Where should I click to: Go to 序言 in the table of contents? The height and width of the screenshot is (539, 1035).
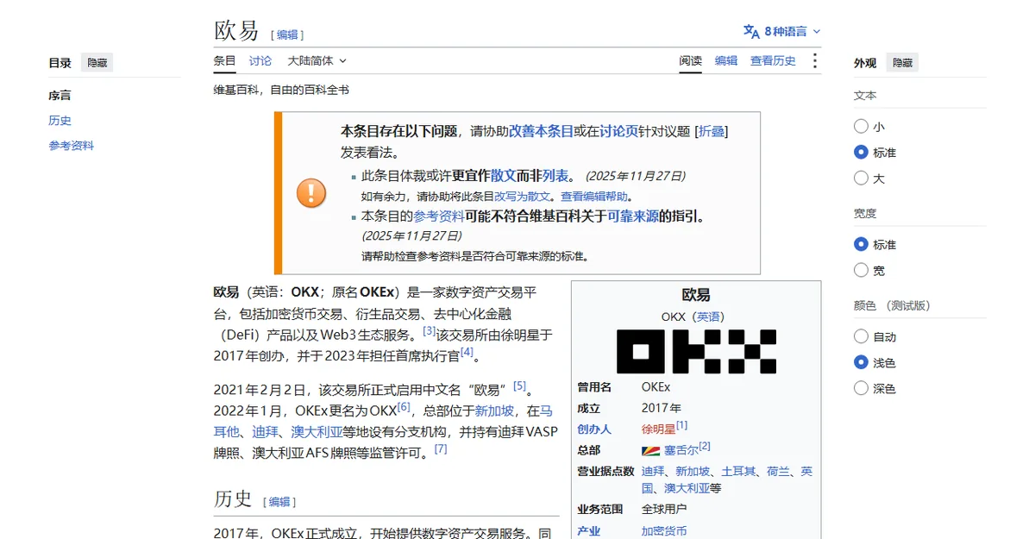coord(60,95)
